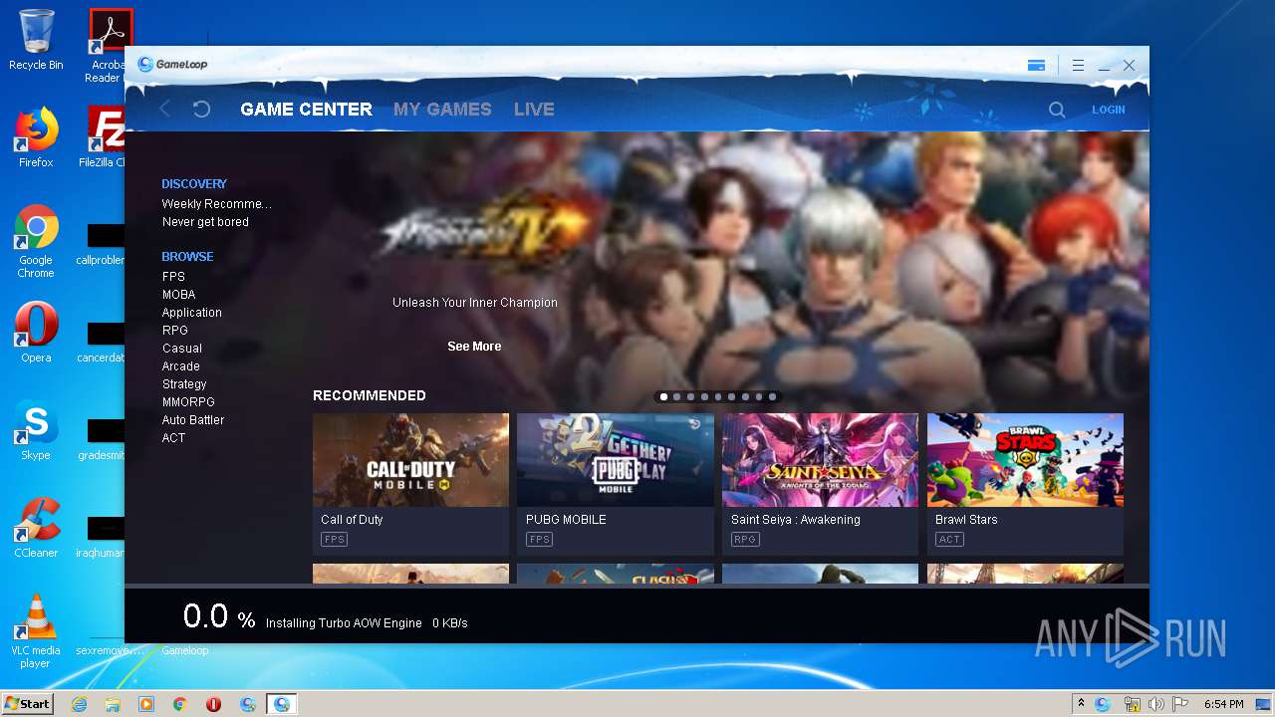The width and height of the screenshot is (1275, 717).
Task: Click the blue card icon in title bar
Action: pyautogui.click(x=1036, y=66)
